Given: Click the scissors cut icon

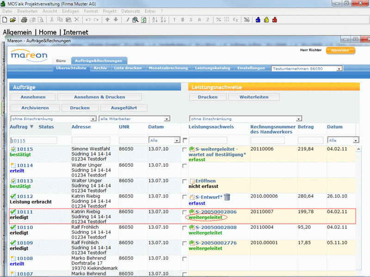Looking at the screenshot, I should (52, 20).
